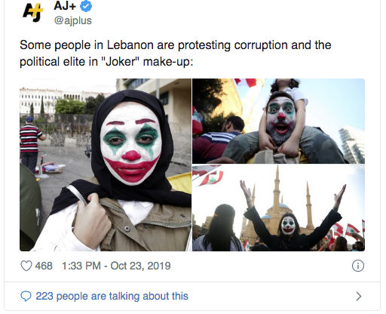
Task: Open the AJ+ display name
Action: pos(65,6)
